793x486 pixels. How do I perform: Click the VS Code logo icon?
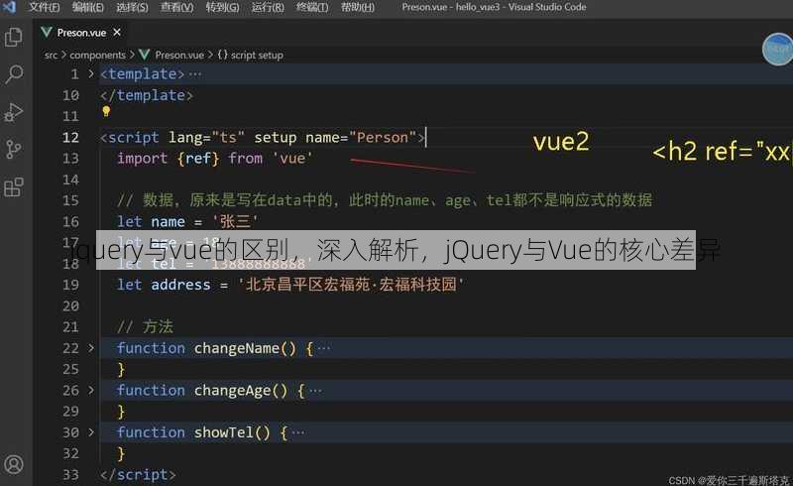click(9, 7)
